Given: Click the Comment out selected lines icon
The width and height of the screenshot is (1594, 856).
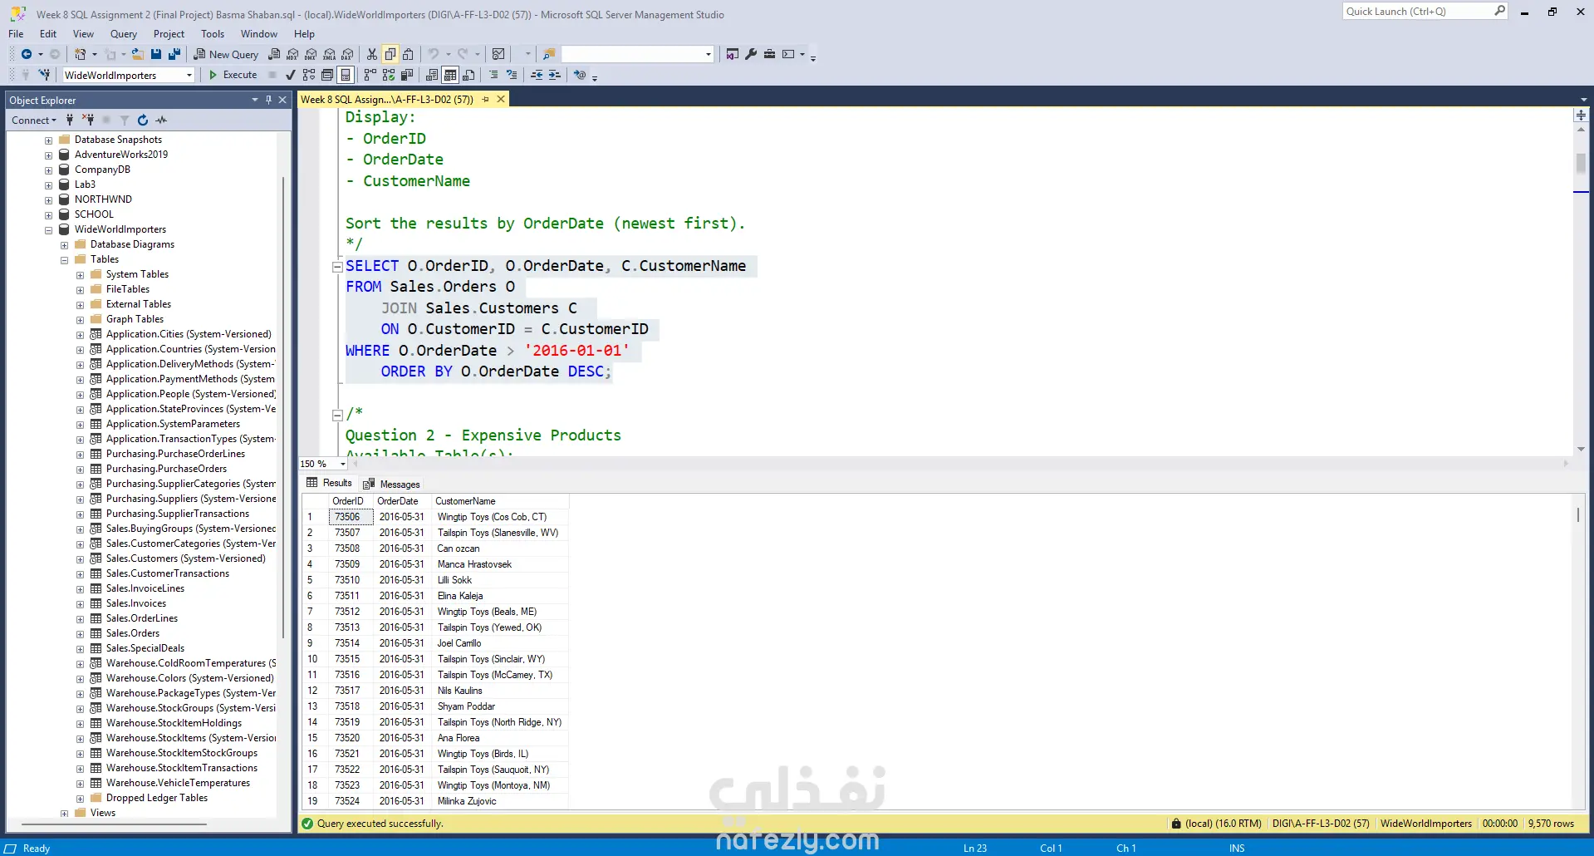Looking at the screenshot, I should point(493,75).
